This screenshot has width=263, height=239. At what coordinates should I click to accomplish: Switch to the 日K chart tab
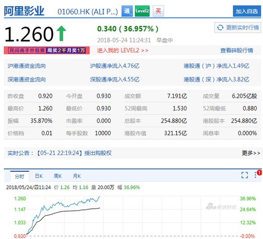pos(39,176)
